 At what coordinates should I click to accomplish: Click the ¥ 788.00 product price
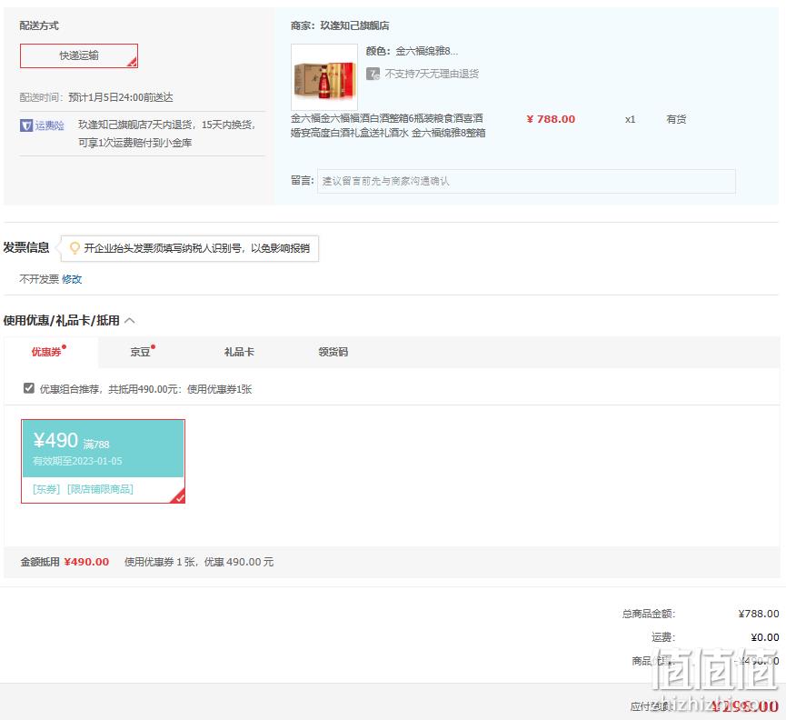point(551,119)
